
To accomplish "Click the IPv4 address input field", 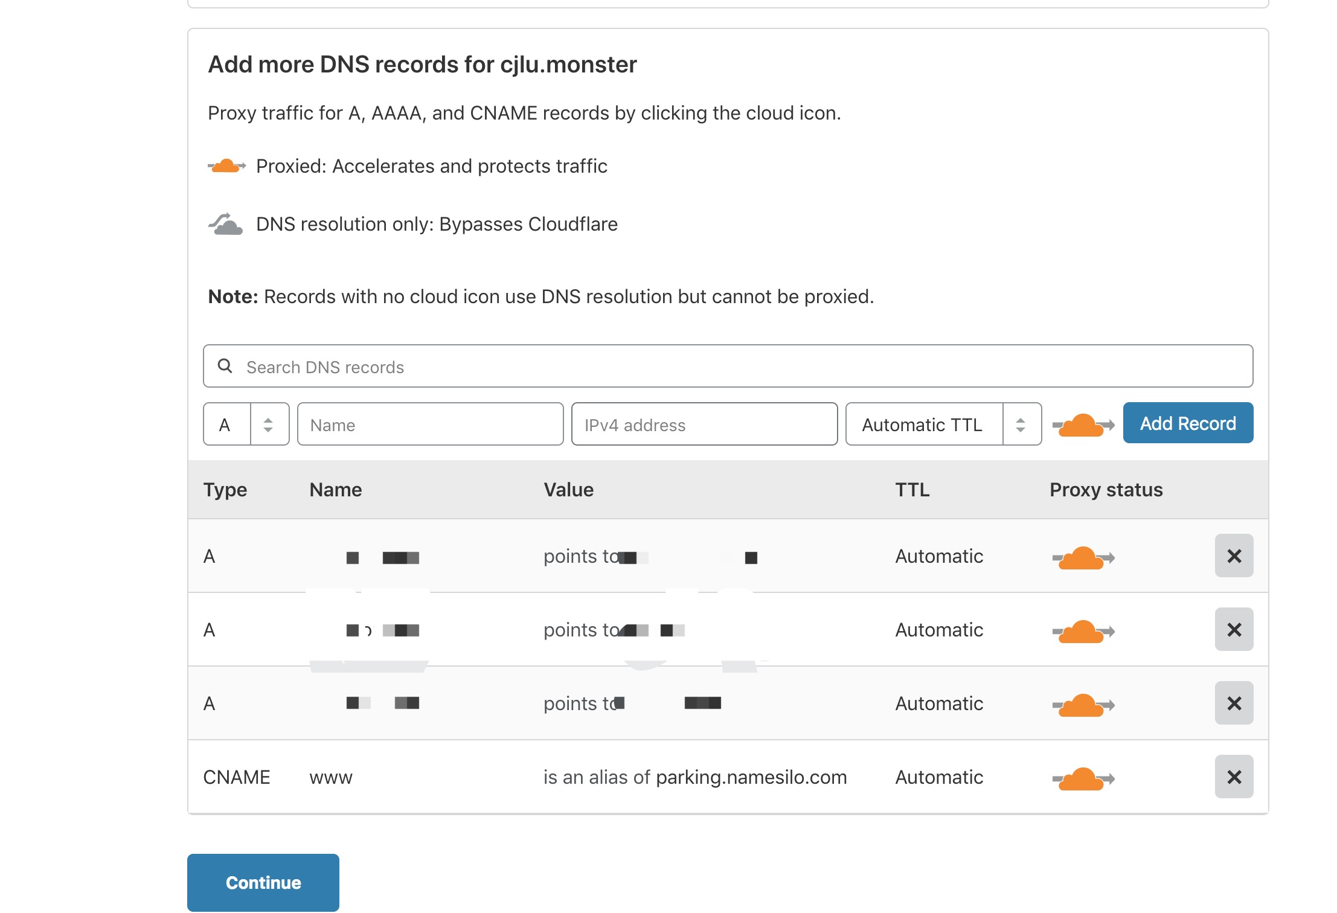I will point(704,424).
